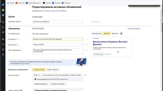Screen dimensions: 163x91
Task: Select Турбо-страница contact option
Action: [x=53, y=70]
